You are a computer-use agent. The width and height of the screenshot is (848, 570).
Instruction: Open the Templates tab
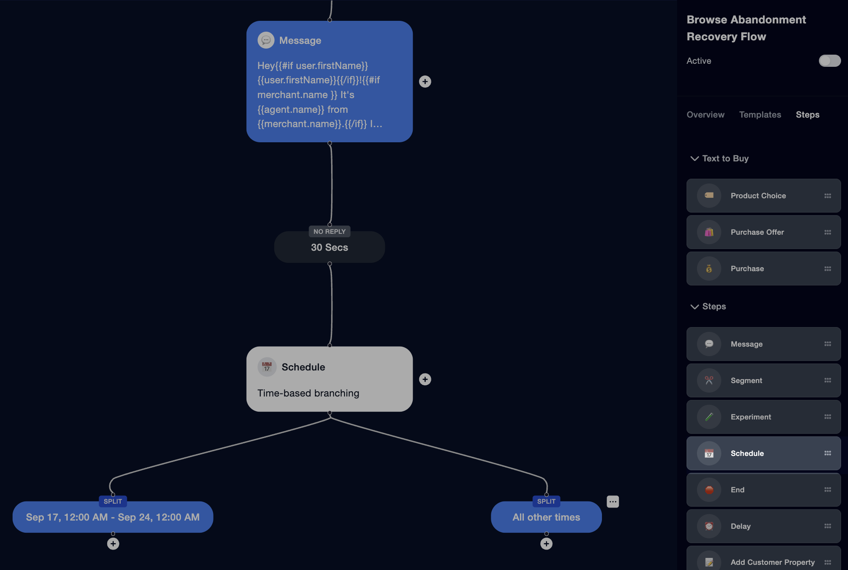[x=760, y=115]
